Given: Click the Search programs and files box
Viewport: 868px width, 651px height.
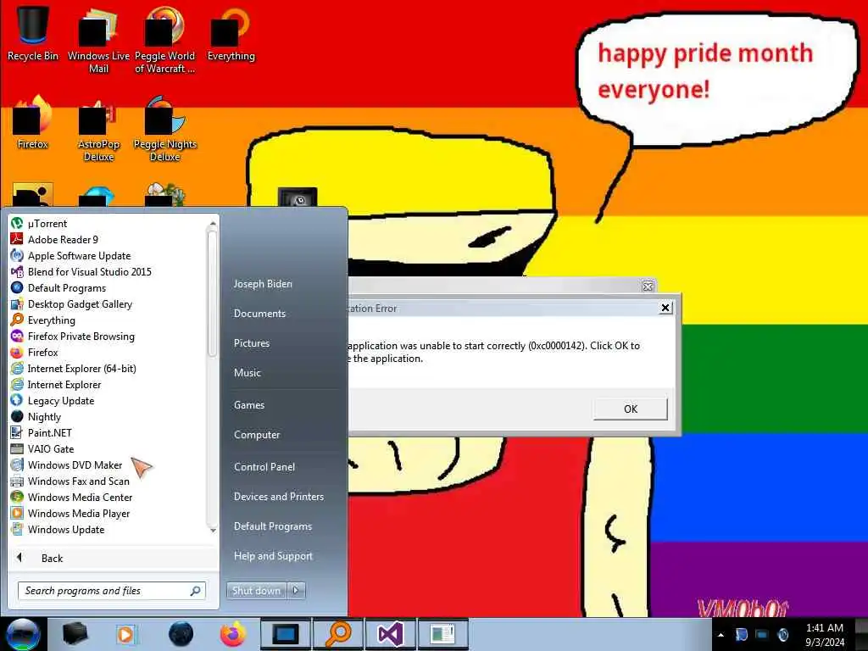Looking at the screenshot, I should pos(112,591).
